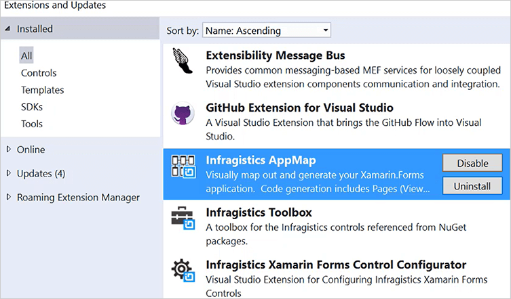Click the Xamarin Forms Control Configurator gear icon
This screenshot has height=299, width=511.
[183, 271]
